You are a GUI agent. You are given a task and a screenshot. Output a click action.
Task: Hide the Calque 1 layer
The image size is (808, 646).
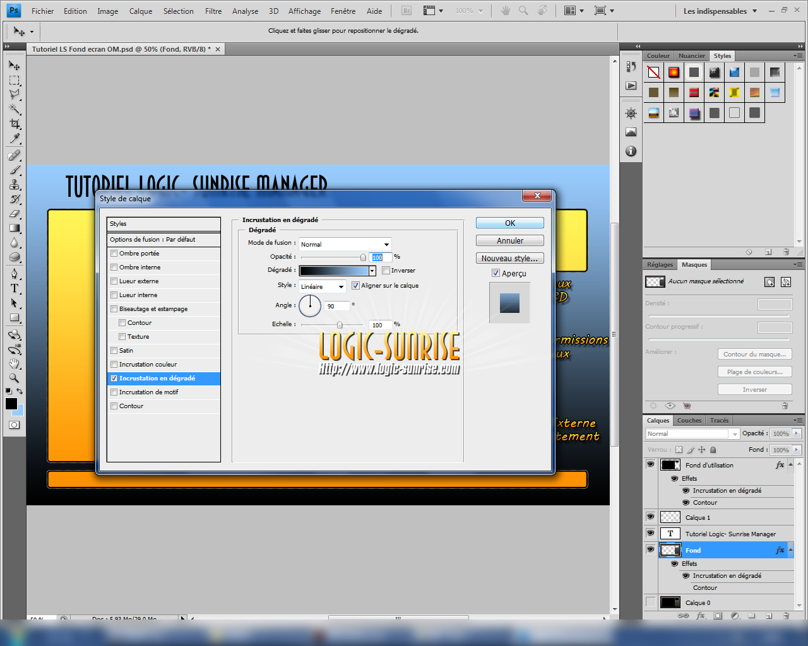pyautogui.click(x=650, y=517)
